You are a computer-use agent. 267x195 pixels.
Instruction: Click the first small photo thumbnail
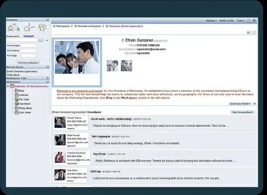coord(112,65)
